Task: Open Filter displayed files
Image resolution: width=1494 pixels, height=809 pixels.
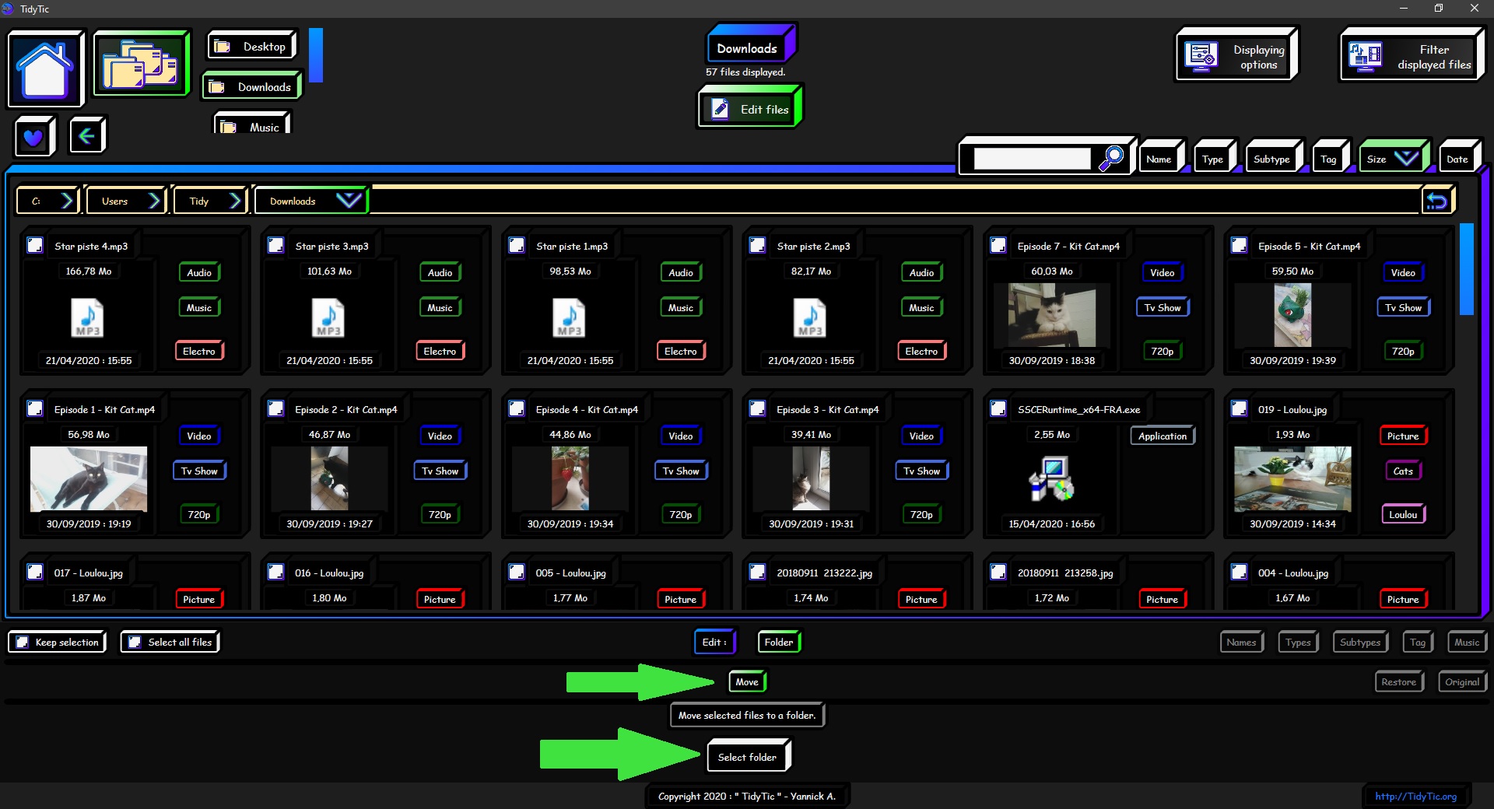Action: tap(1411, 56)
